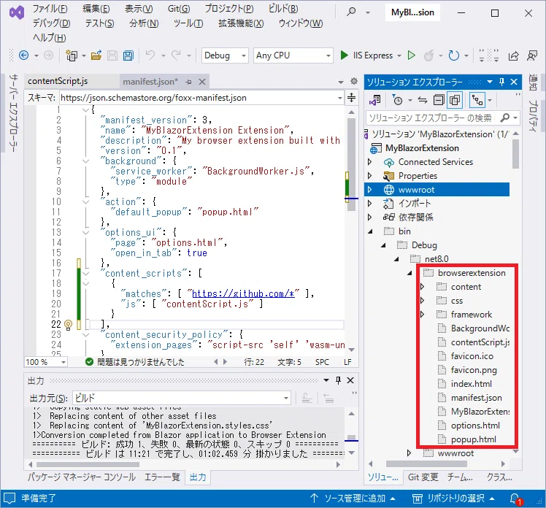Screen dimensions: 546x508
Task: Select index.html in Solution Explorer
Action: pos(471,384)
